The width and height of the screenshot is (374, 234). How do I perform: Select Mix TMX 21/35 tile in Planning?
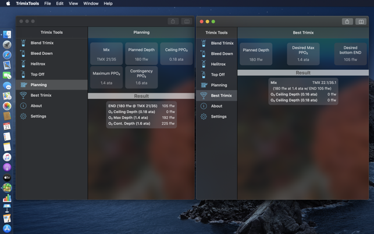coord(106,54)
